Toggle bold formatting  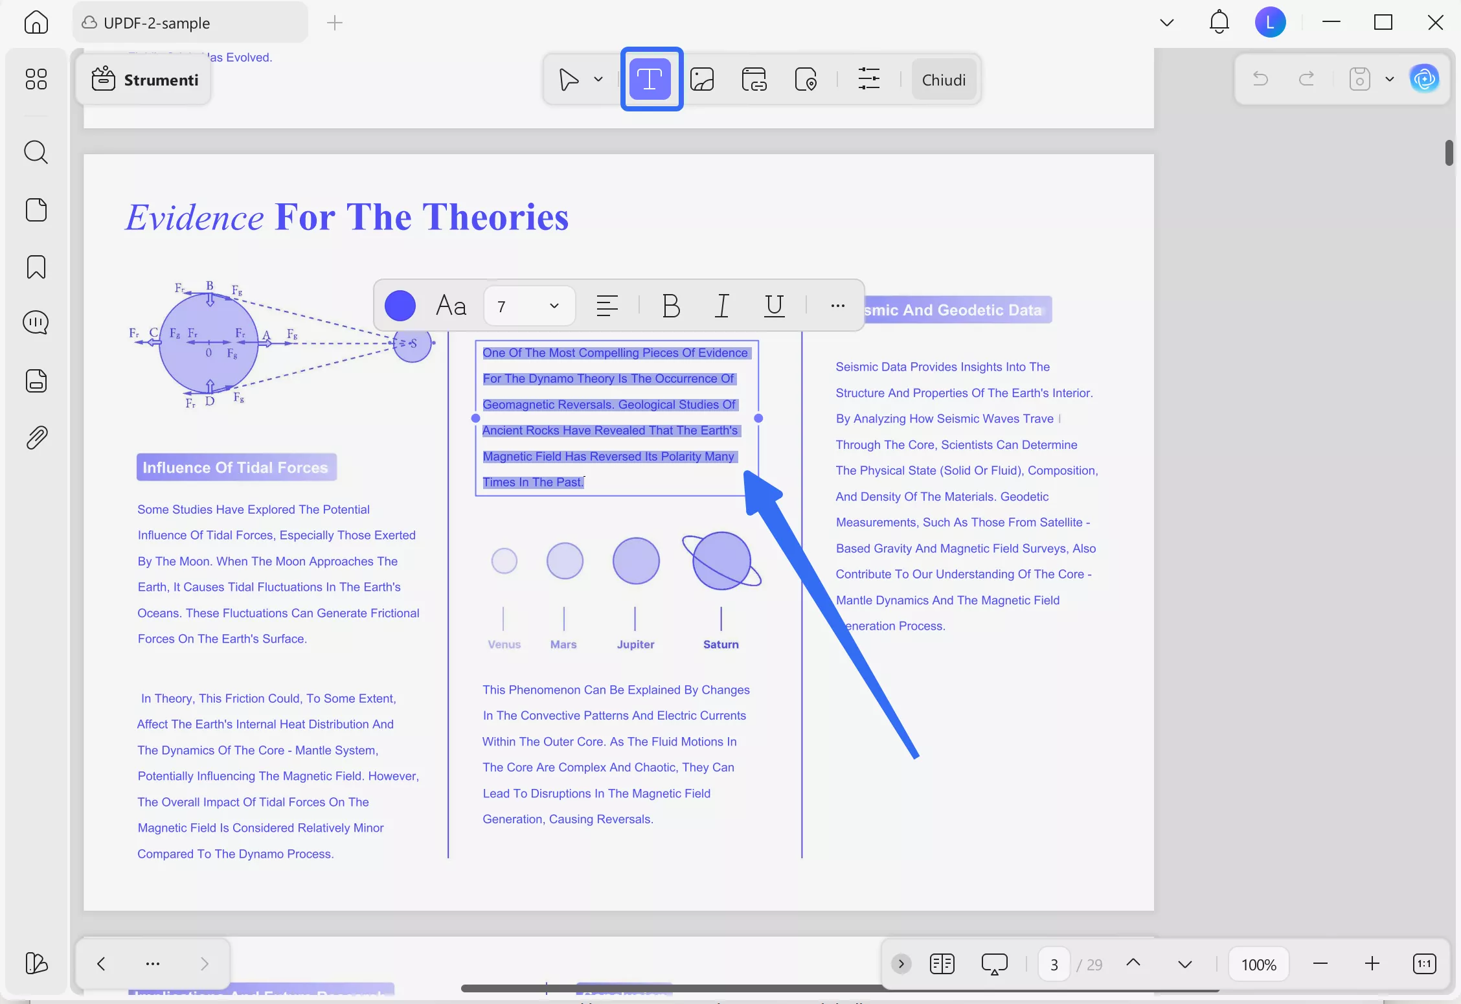(x=671, y=305)
